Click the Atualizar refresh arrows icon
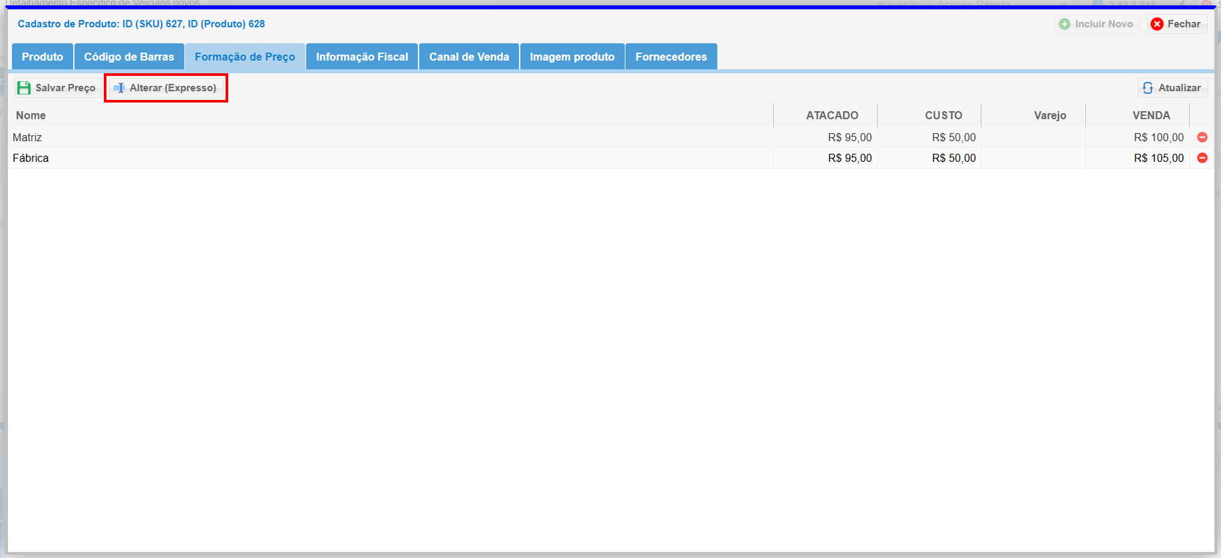 1148,88
